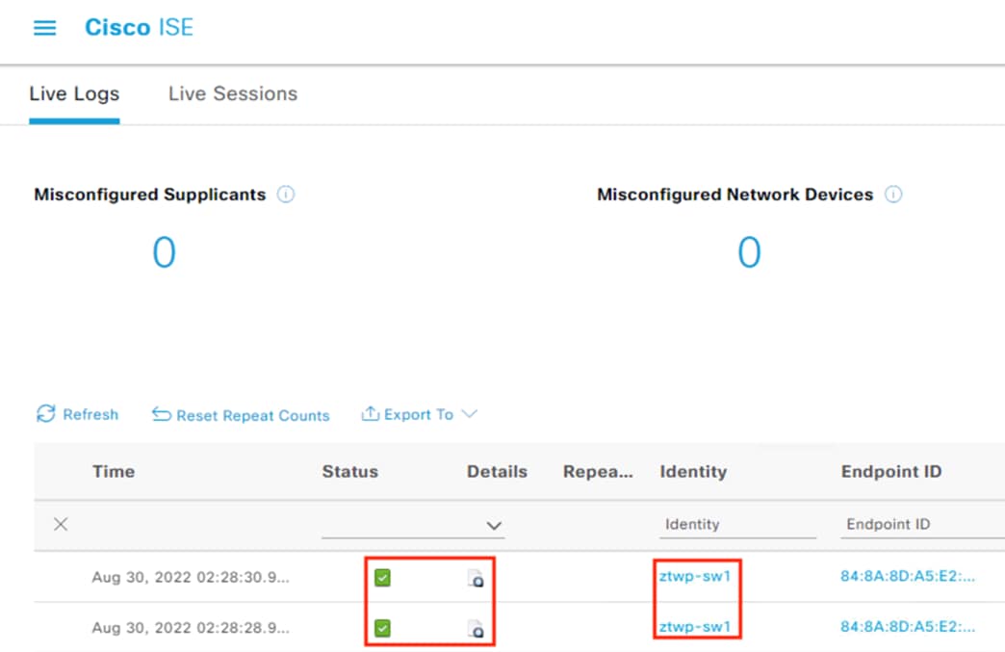Switch to the Live Logs tab
Screen dimensions: 1005x652
74,93
